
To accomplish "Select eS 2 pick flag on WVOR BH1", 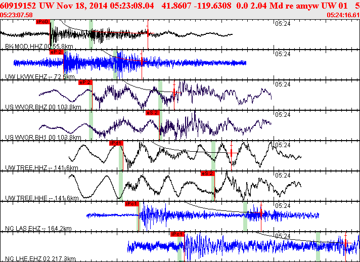I will click(153, 113).
